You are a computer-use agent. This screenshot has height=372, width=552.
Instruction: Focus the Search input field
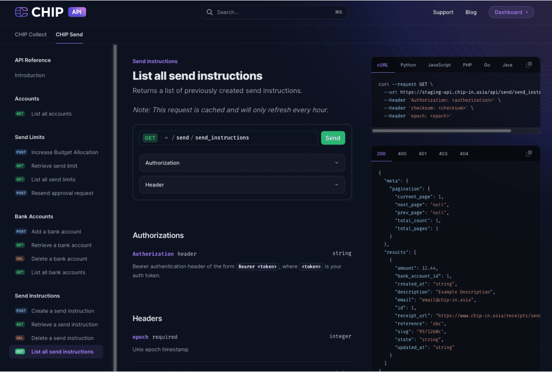[274, 12]
